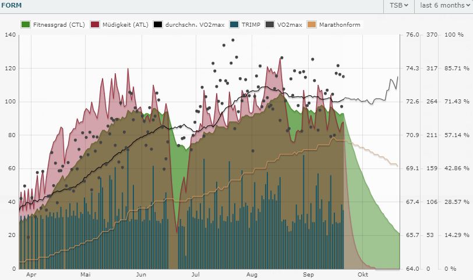Click the 100 % label on right axis

click(454, 35)
